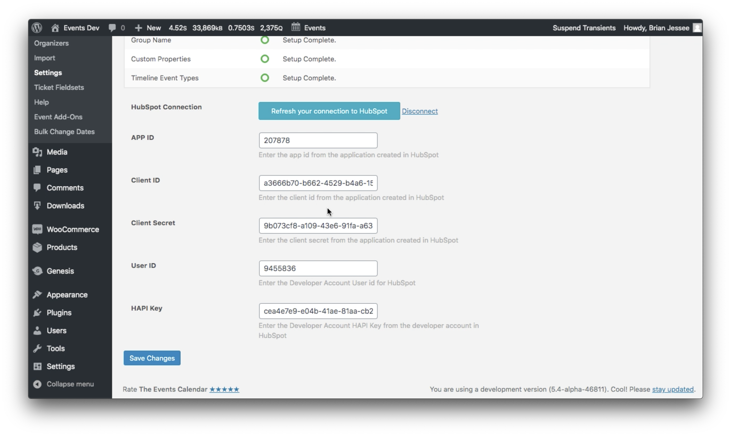Click the 33,869kB memory stat
This screenshot has width=731, height=436.
pos(207,28)
